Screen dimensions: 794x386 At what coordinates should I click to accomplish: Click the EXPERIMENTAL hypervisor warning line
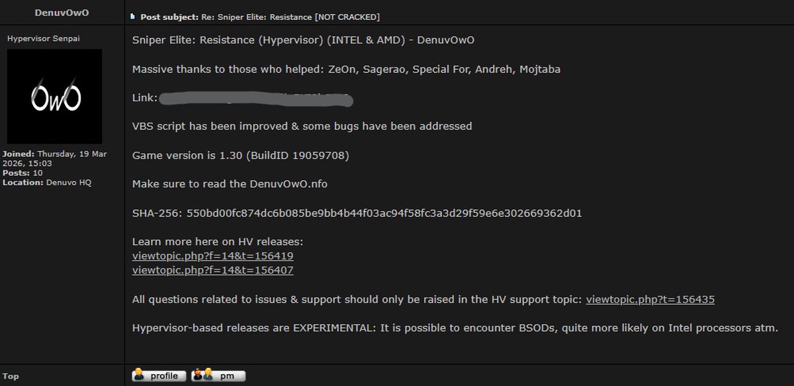tap(455, 328)
